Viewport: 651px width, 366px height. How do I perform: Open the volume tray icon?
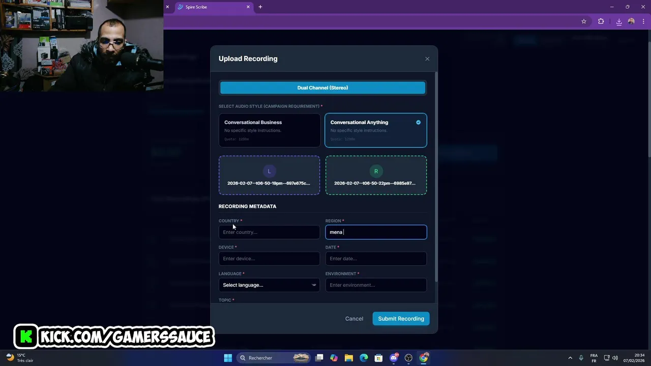click(x=615, y=358)
